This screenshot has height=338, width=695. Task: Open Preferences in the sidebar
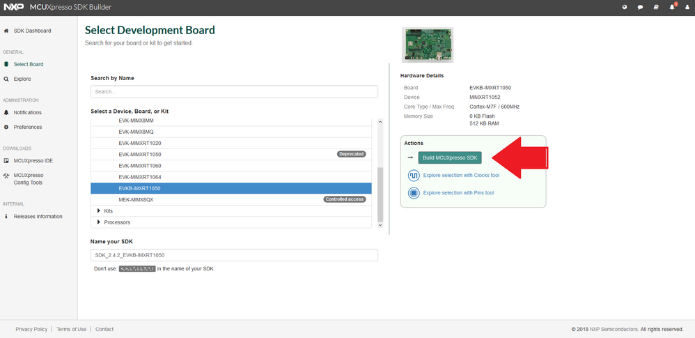(x=28, y=127)
